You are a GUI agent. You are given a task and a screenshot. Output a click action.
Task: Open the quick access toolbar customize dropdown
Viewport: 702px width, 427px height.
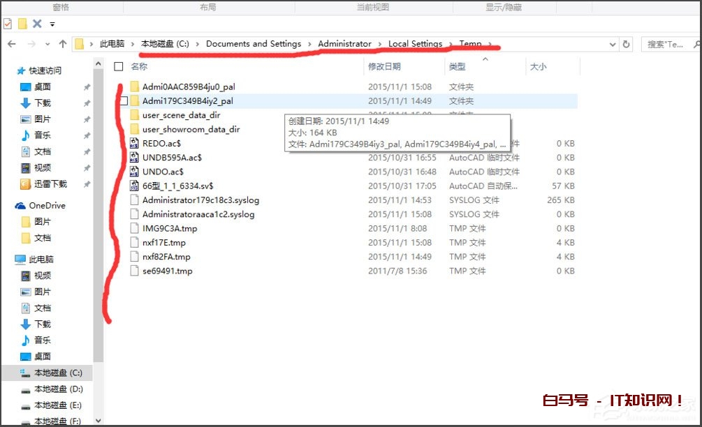[x=52, y=23]
